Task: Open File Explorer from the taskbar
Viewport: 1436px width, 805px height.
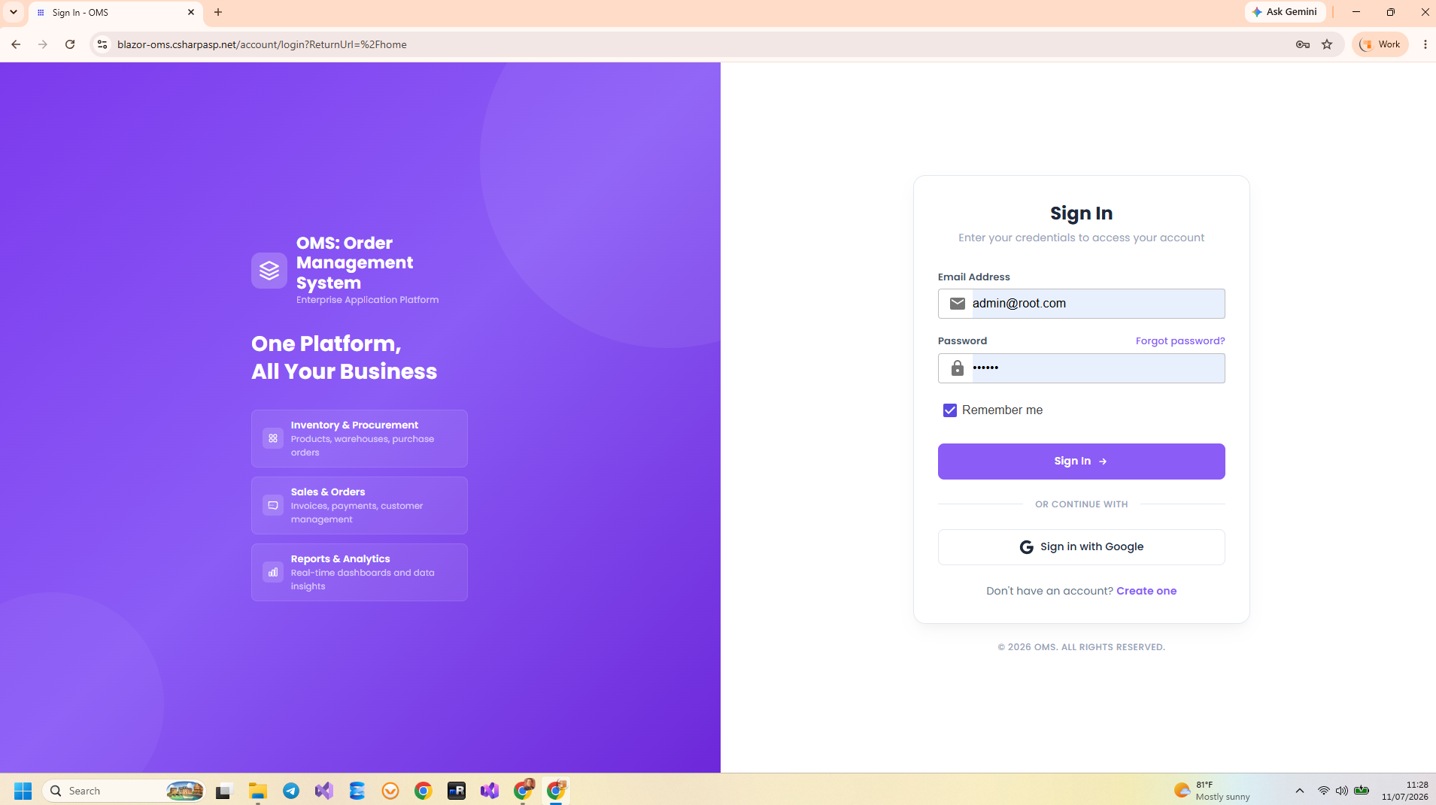Action: pyautogui.click(x=258, y=791)
